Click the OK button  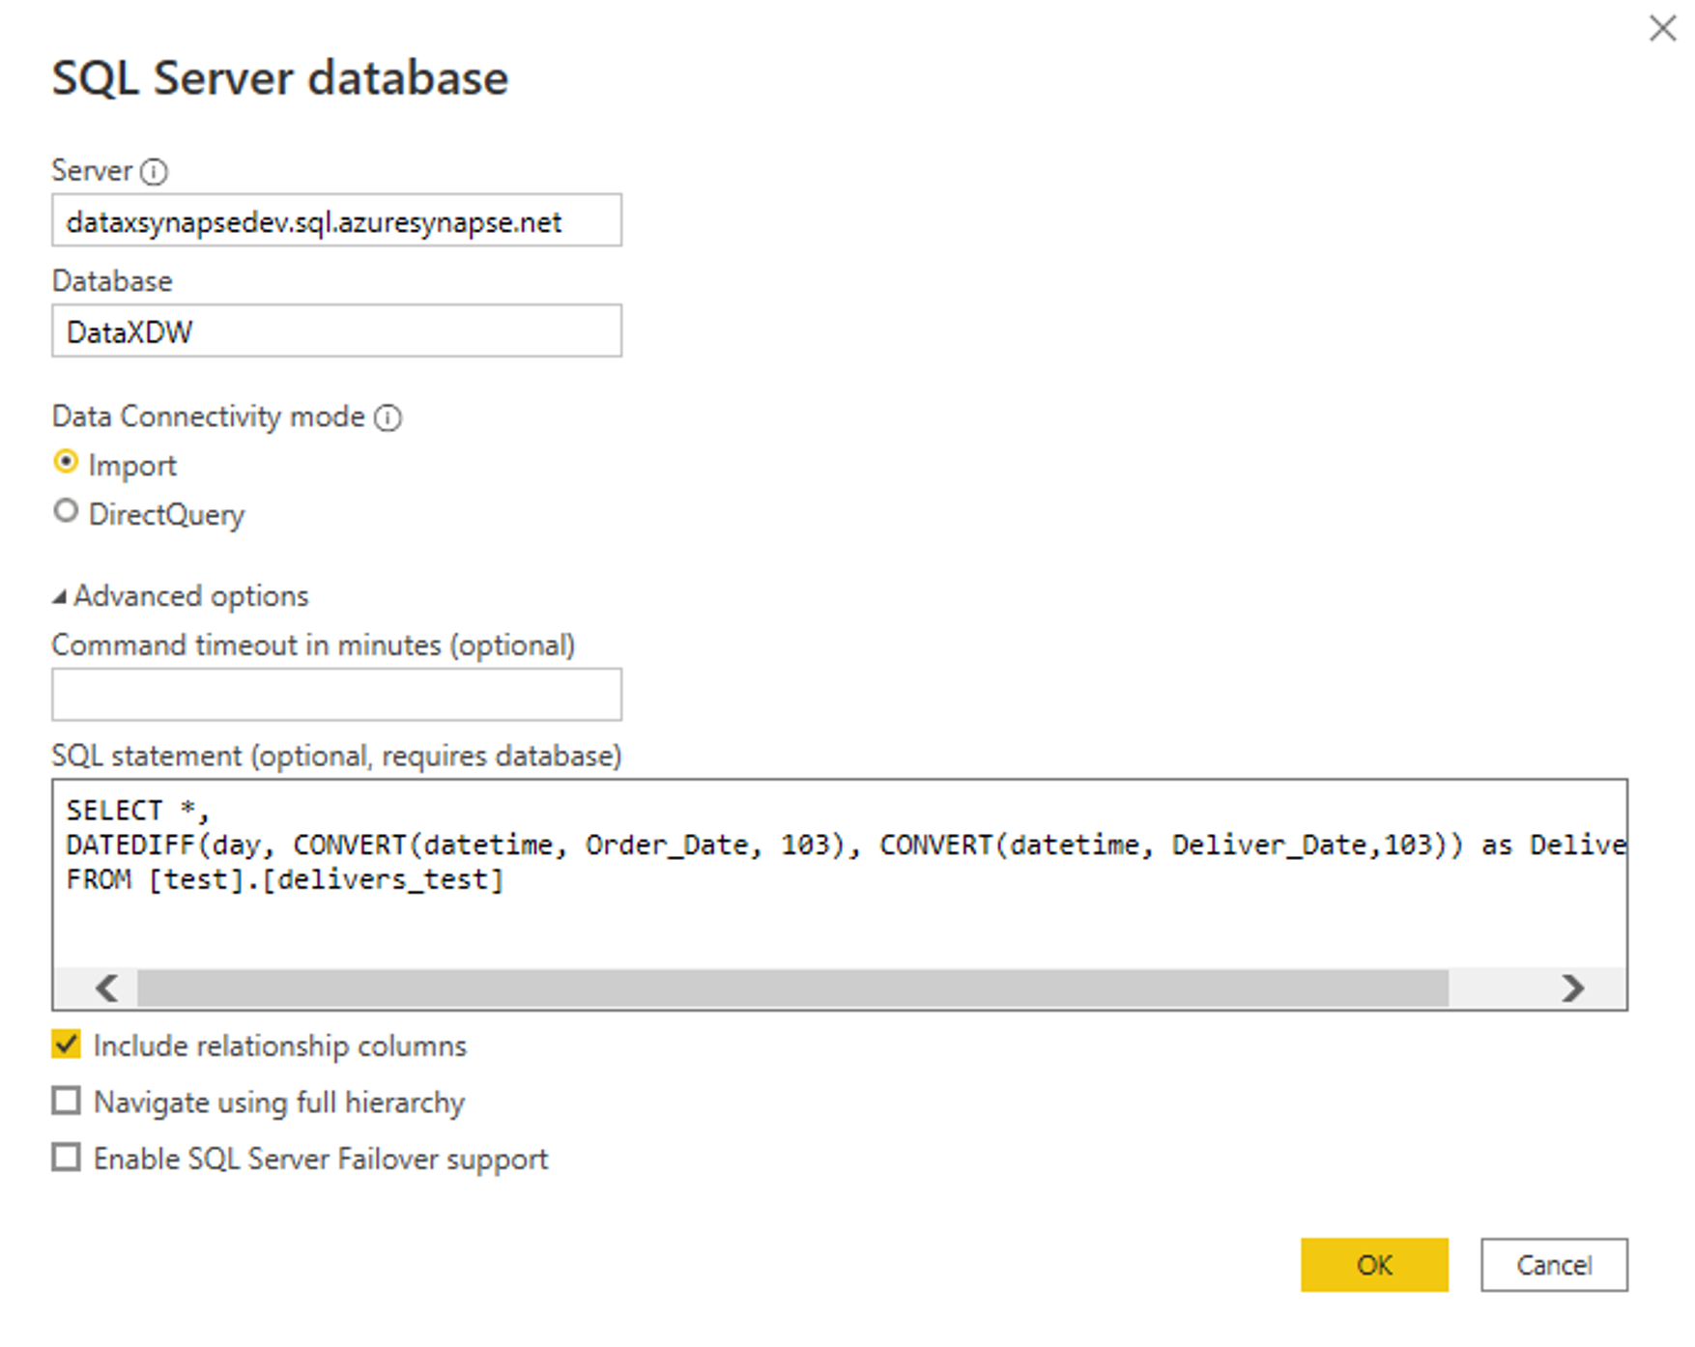(1373, 1264)
